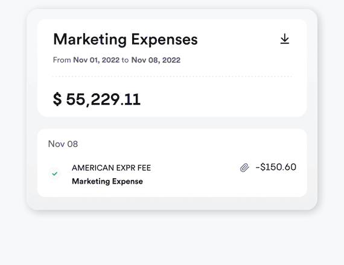Select the start date Nov 01, 2022
Image resolution: width=344 pixels, height=265 pixels.
click(97, 60)
